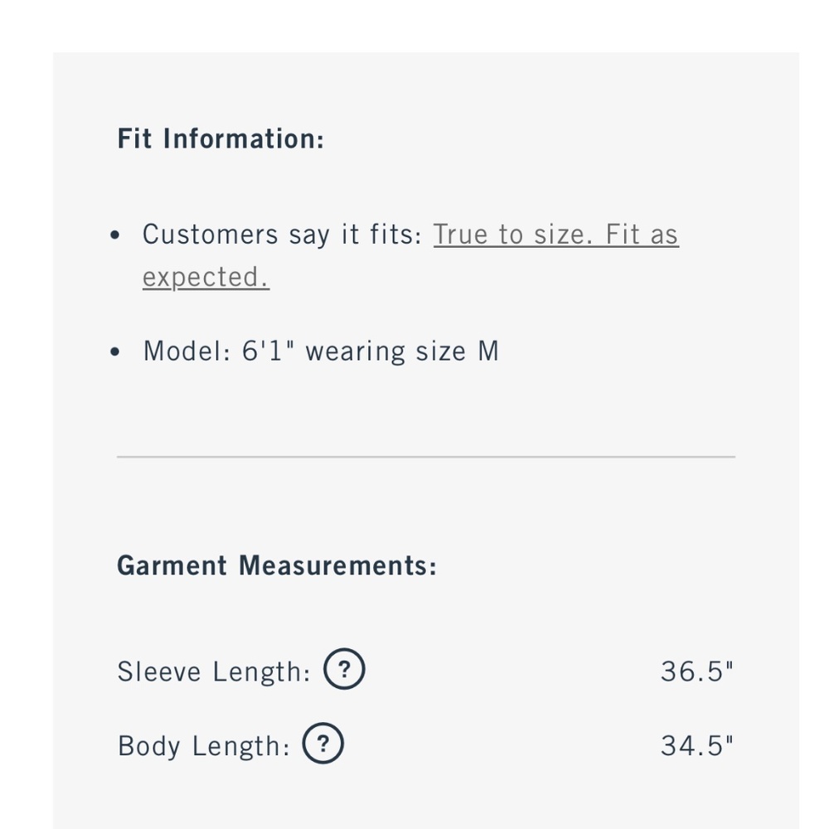Open the Sleeve Length help tooltip icon
Screen dimensions: 829x829
pyautogui.click(x=344, y=669)
